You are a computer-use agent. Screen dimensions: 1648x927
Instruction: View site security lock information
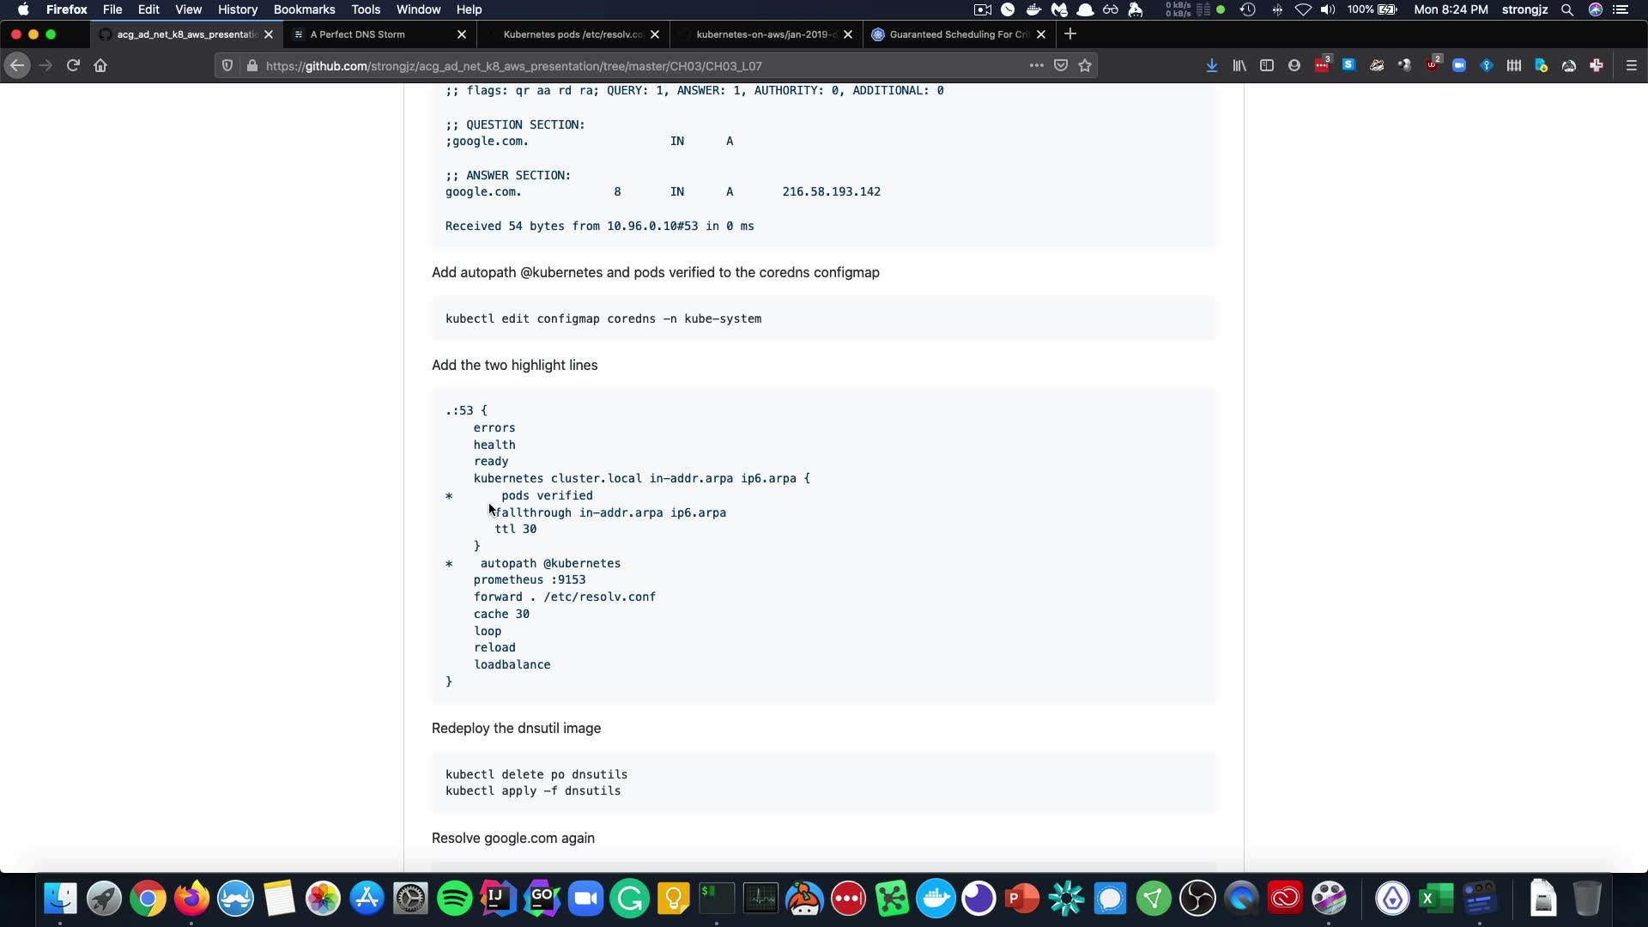click(251, 65)
